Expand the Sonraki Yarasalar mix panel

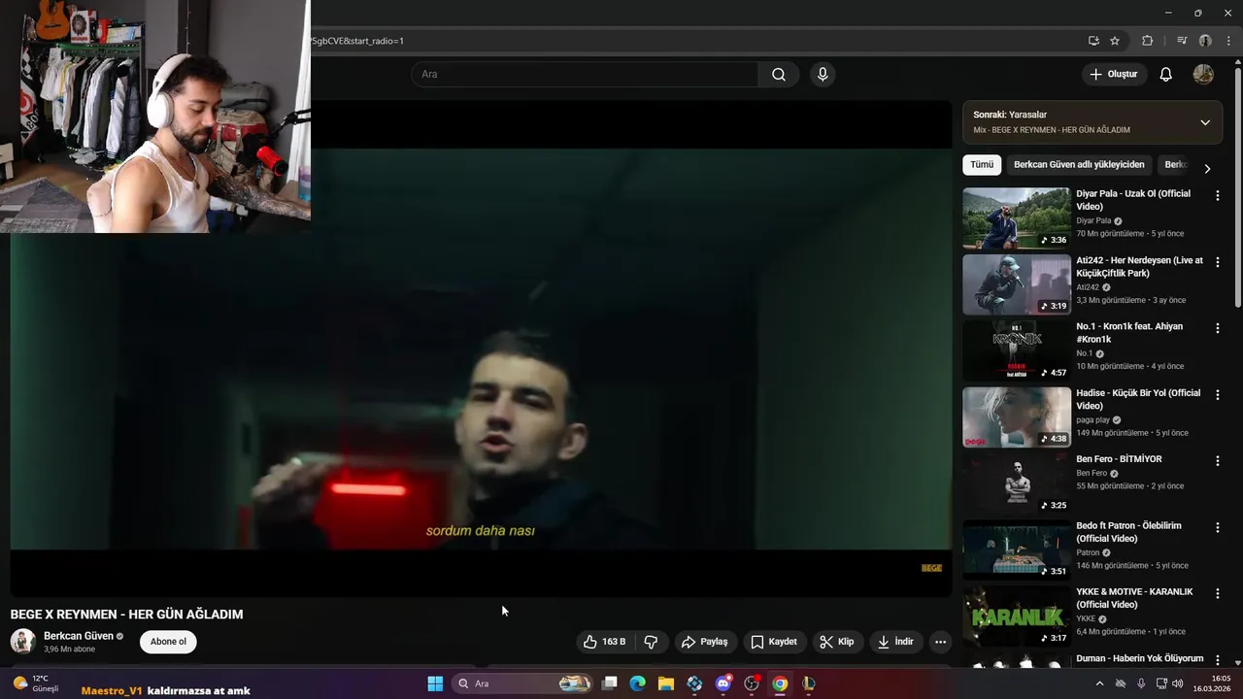pos(1205,122)
